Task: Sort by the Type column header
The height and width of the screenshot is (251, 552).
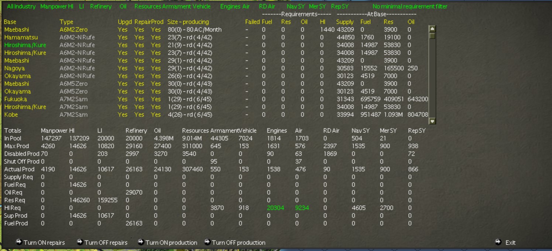Action: click(66, 22)
